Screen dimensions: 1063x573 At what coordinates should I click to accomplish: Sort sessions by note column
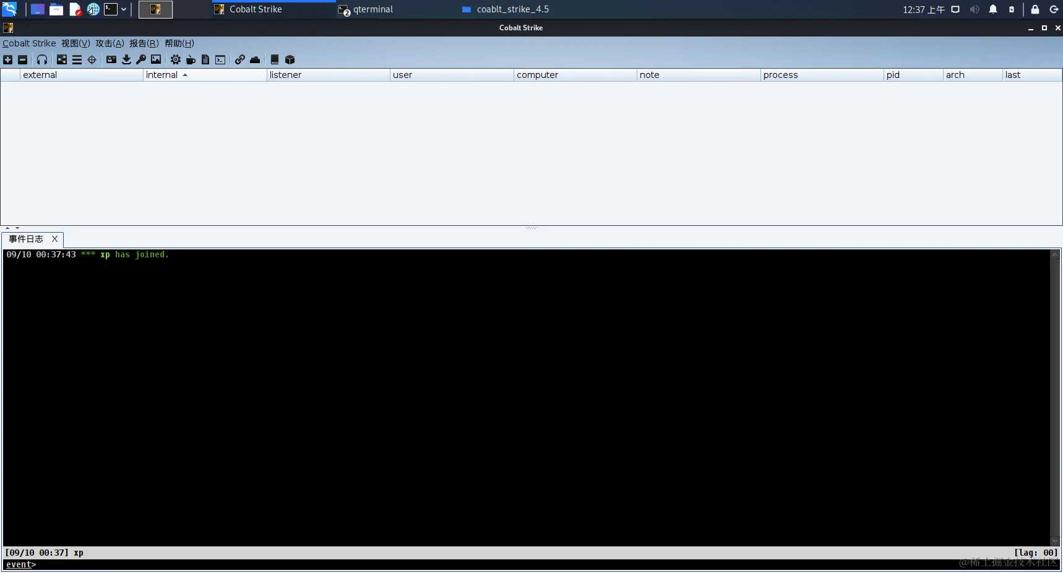click(x=699, y=75)
